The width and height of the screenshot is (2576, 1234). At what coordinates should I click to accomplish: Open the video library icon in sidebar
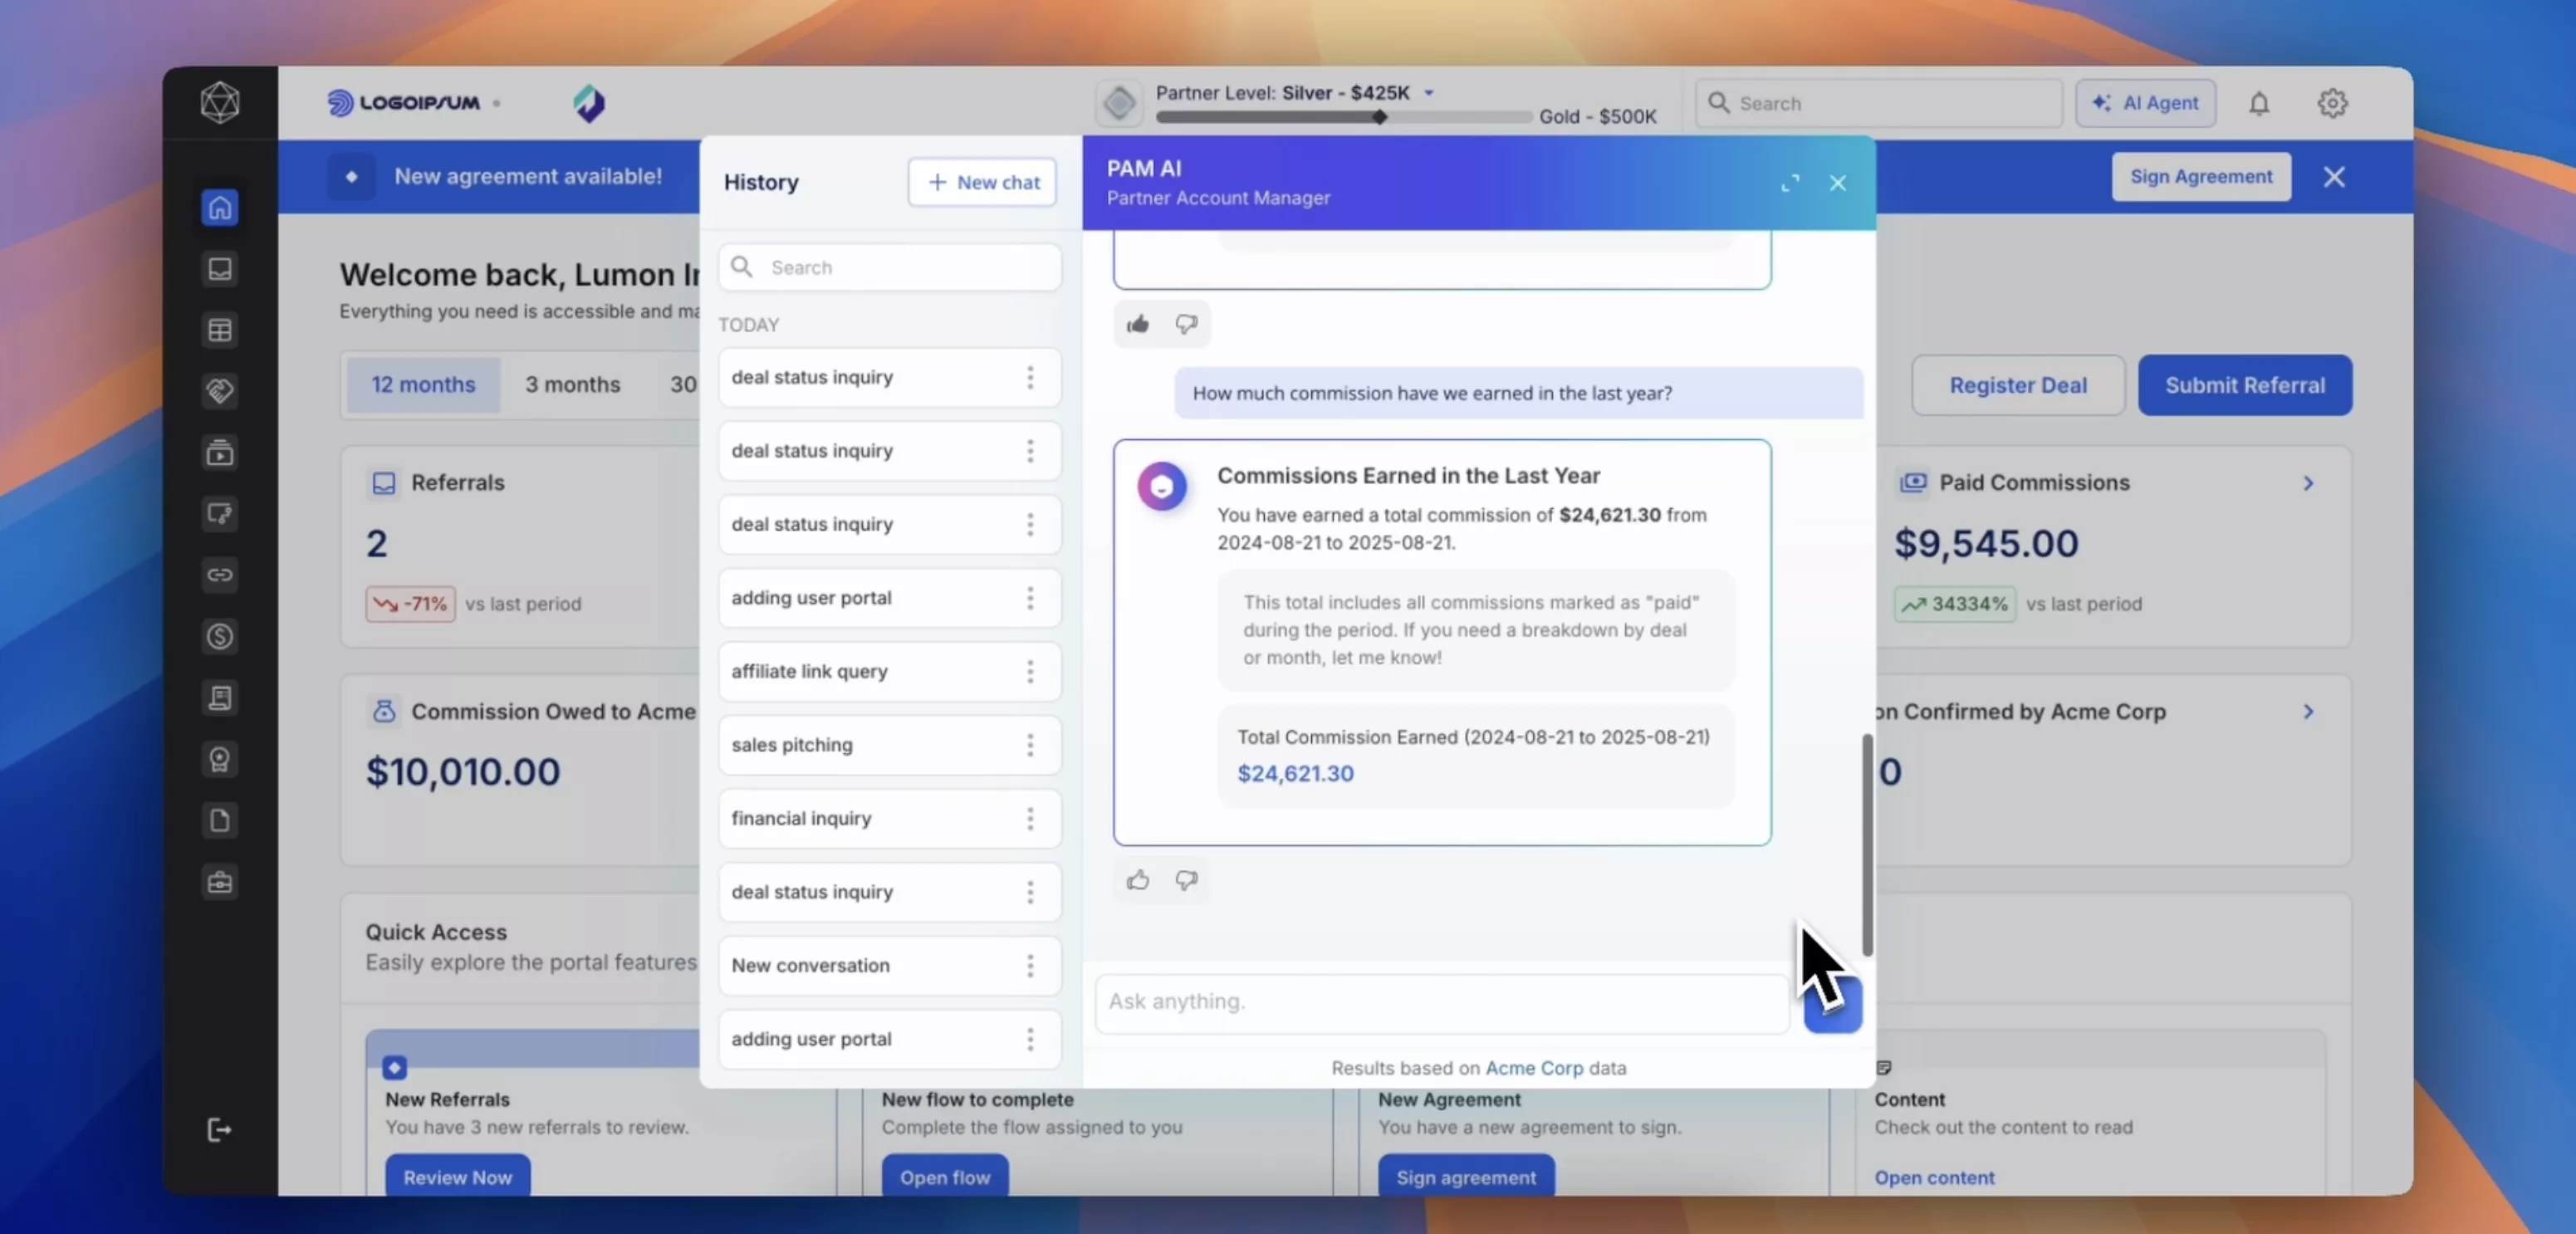[x=220, y=452]
